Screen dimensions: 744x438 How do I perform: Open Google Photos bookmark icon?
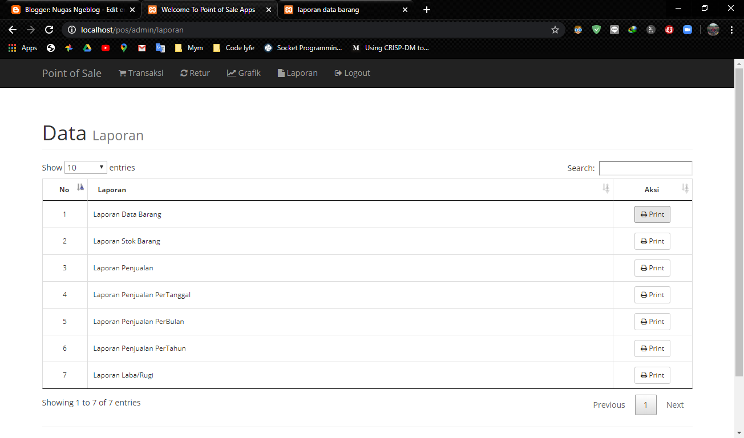coord(69,48)
